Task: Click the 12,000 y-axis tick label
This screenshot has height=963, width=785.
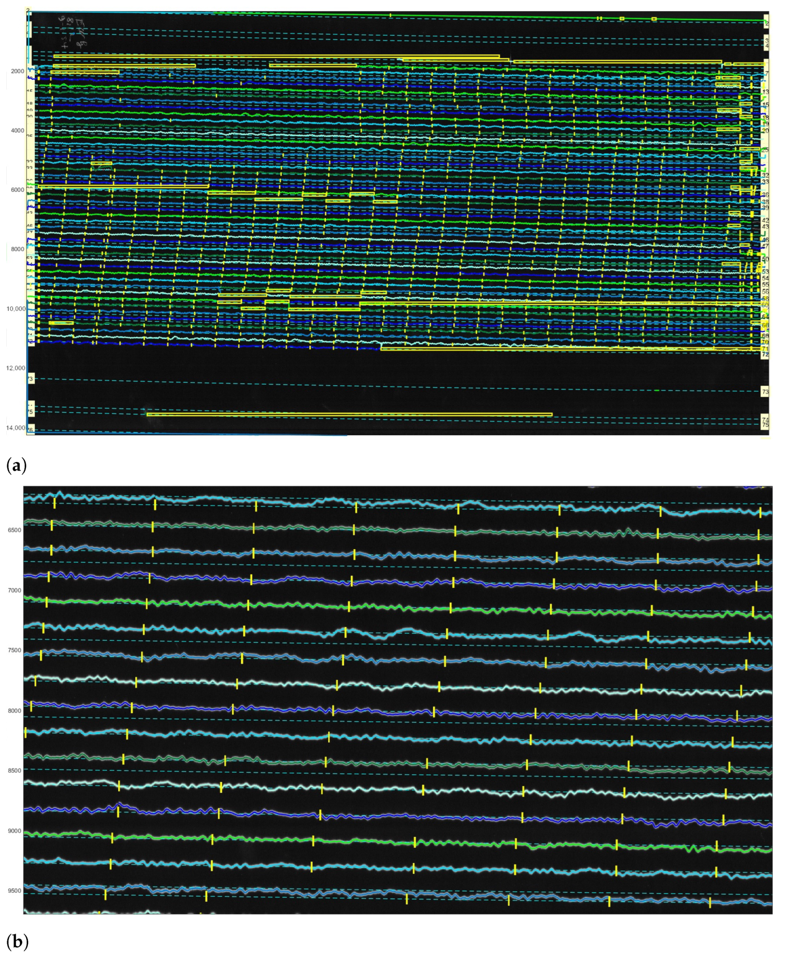Action: tap(15, 368)
